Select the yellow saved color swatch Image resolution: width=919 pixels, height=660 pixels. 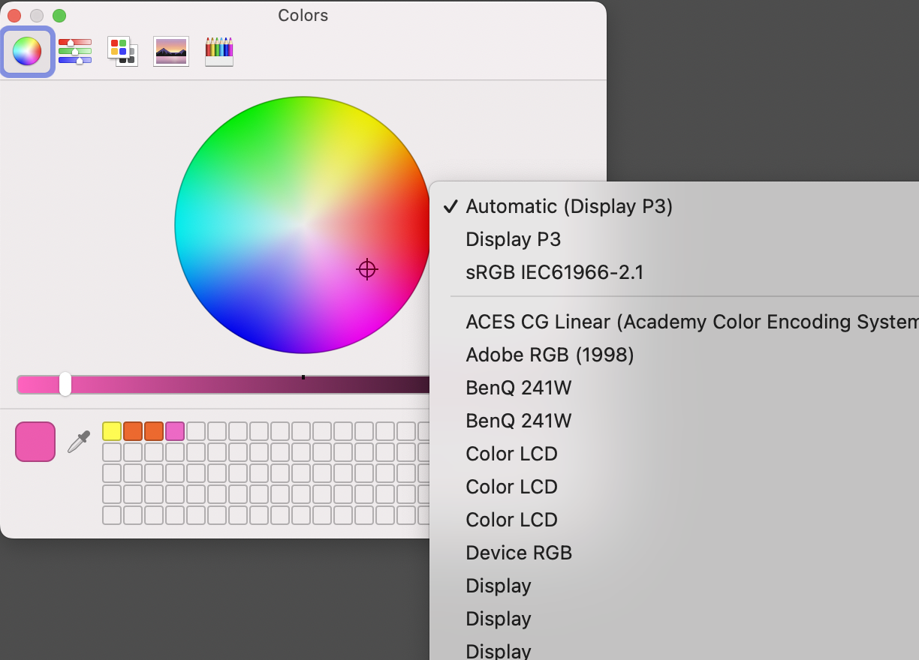(x=112, y=431)
